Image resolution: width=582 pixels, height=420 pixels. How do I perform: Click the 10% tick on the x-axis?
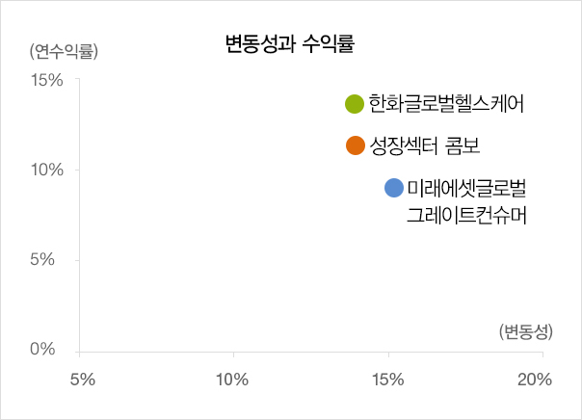pos(234,380)
